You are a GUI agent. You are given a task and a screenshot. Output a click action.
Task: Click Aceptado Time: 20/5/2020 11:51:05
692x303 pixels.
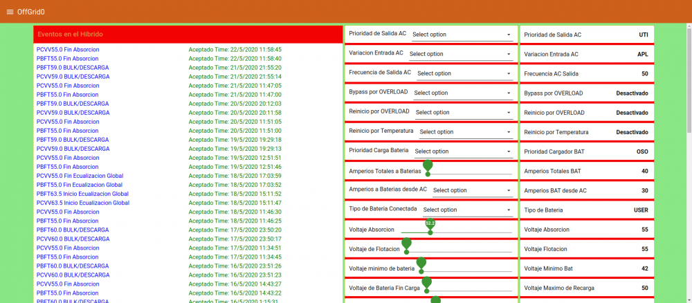point(235,122)
